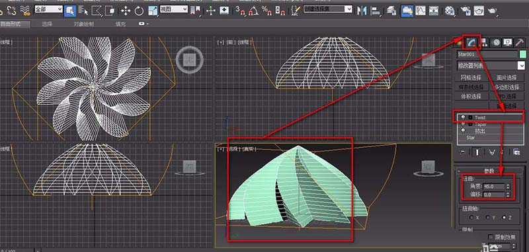
Task: Toggle the Angle Snap icon
Action: coord(253,11)
